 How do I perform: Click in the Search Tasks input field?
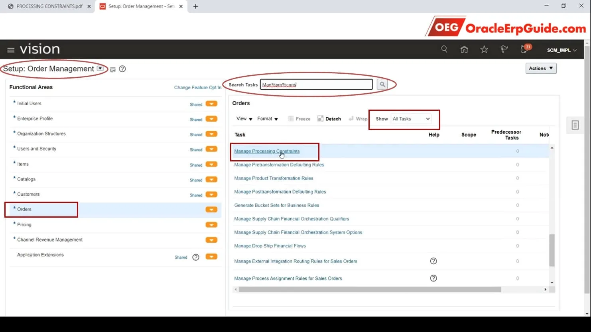point(317,84)
